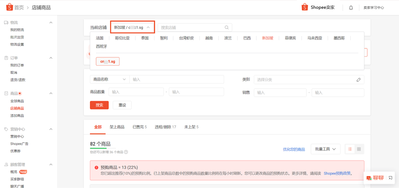The image size is (399, 188).
Task: Click the 商品数量 minimum input field
Action: [136, 92]
